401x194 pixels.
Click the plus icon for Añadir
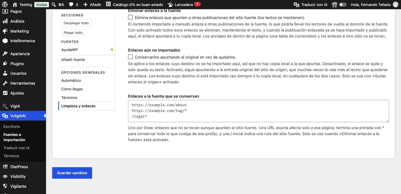click(85, 5)
